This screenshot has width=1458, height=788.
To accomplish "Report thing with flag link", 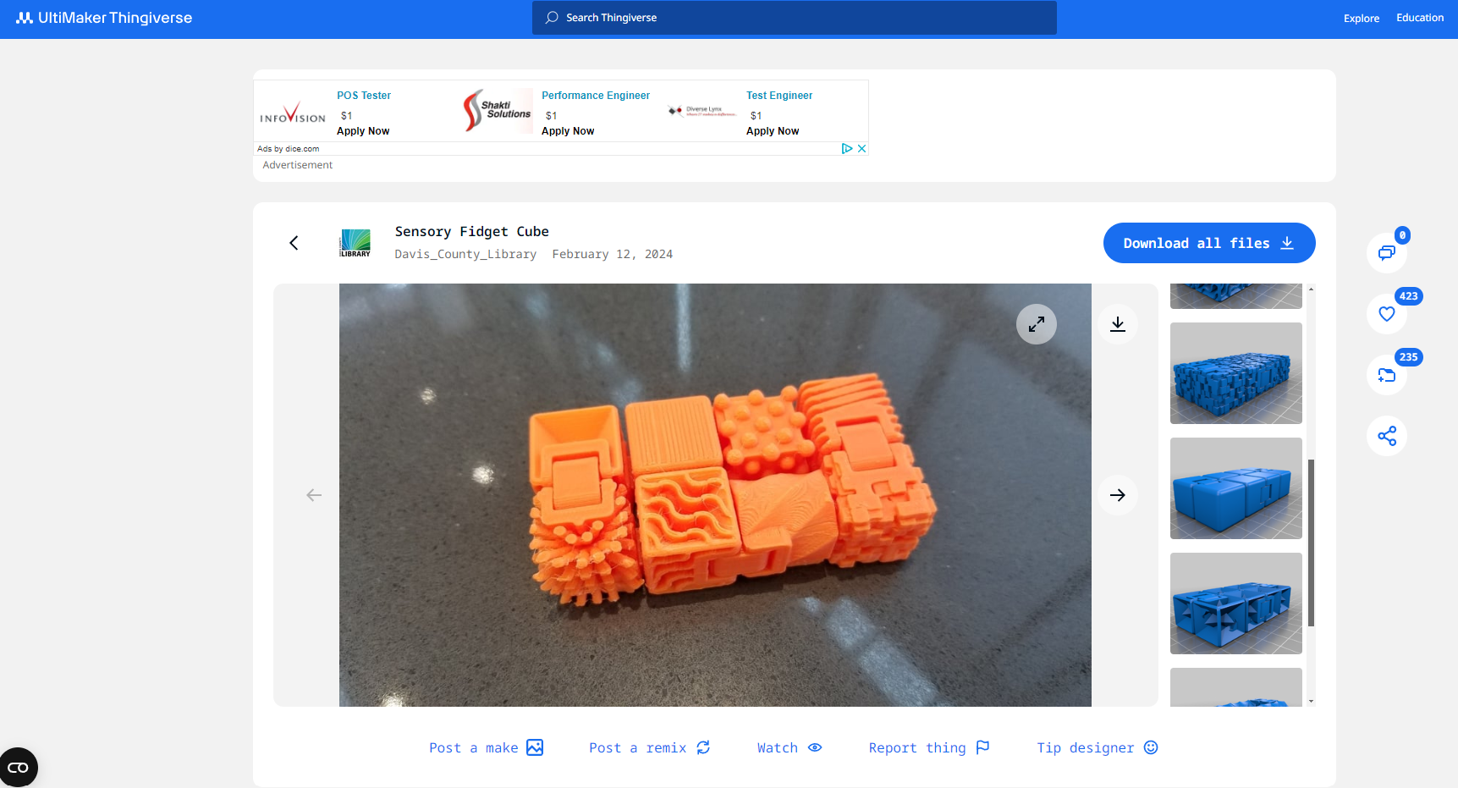I will (x=928, y=747).
